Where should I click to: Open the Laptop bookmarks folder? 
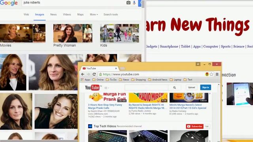pyautogui.click(x=176, y=80)
